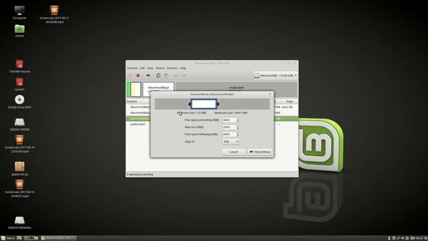
Task: Increase New size with up arrow
Action: [x=238, y=126]
